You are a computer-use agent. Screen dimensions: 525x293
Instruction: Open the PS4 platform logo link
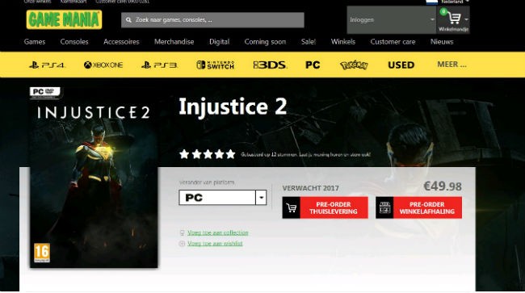click(47, 65)
